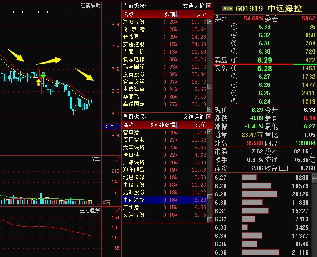Sort by 涨幅 column header

point(171,14)
